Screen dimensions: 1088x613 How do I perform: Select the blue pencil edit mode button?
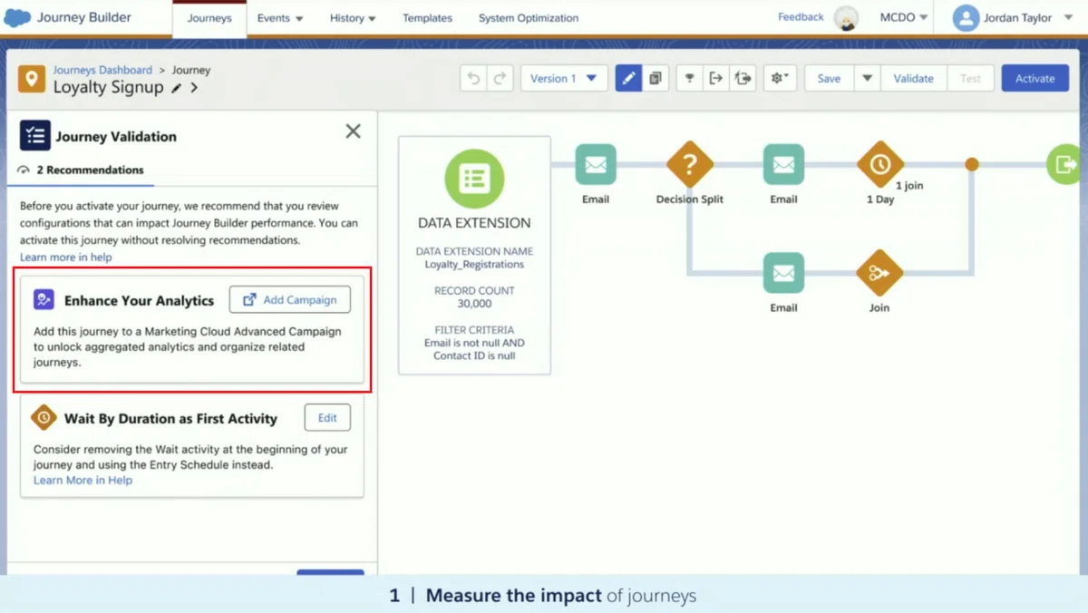point(628,78)
